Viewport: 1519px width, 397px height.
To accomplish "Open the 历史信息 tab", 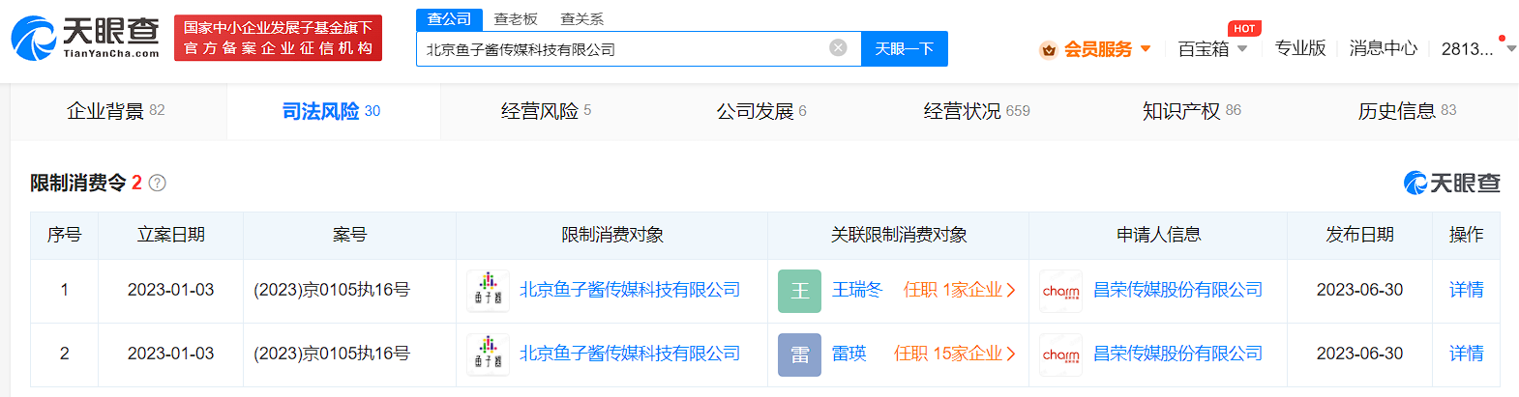I will pos(1407,111).
